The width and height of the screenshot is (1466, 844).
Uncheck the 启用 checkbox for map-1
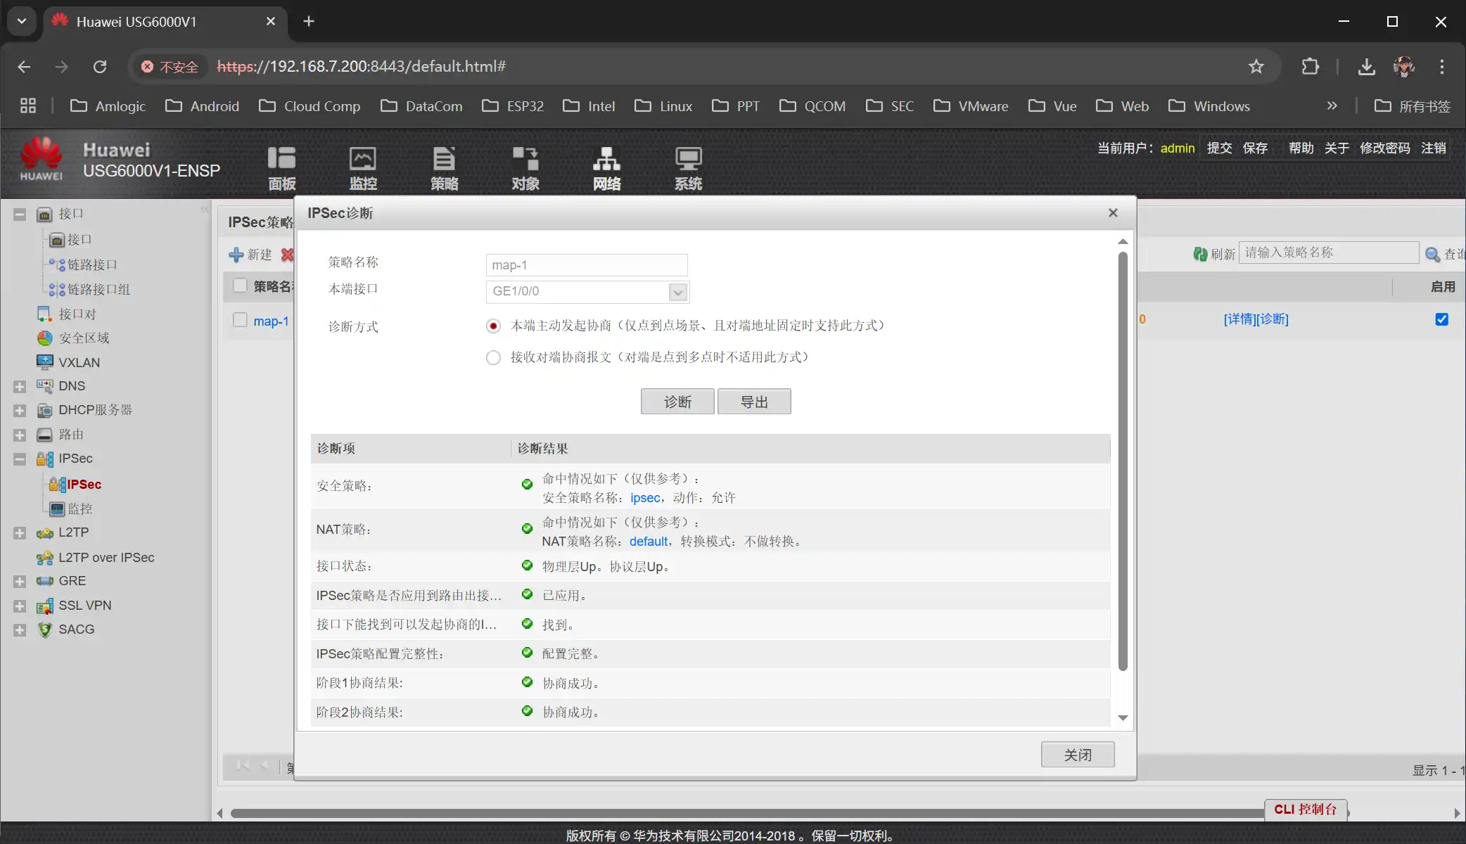click(1441, 319)
